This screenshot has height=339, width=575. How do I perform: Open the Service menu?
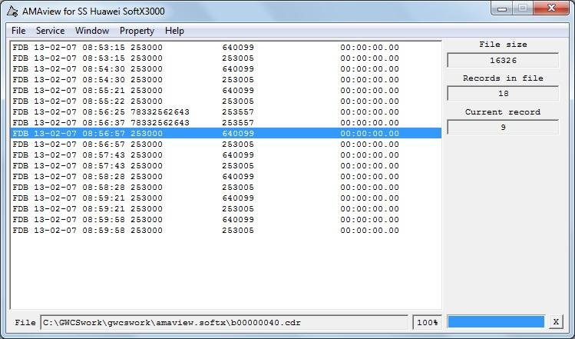pos(50,31)
